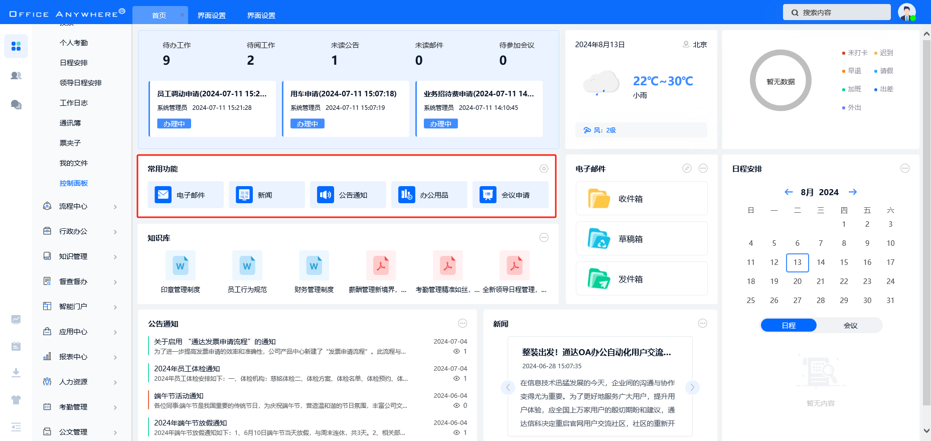This screenshot has width=931, height=441.
Task: Open the 公告通知 speaker icon
Action: click(x=326, y=195)
